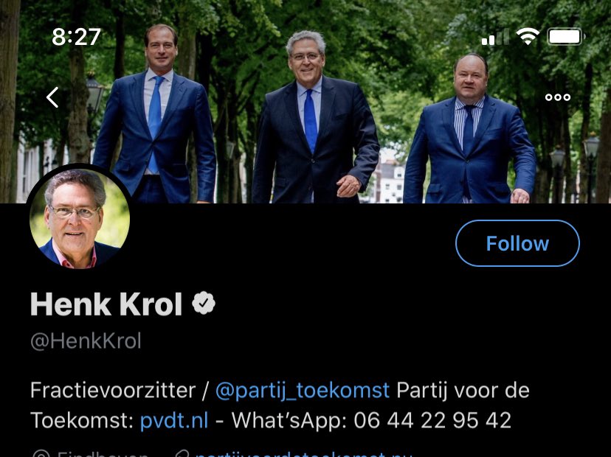Tap the 8:27 clock in status bar
This screenshot has width=611, height=457.
77,37
